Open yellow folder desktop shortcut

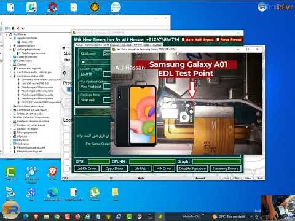(116, 193)
